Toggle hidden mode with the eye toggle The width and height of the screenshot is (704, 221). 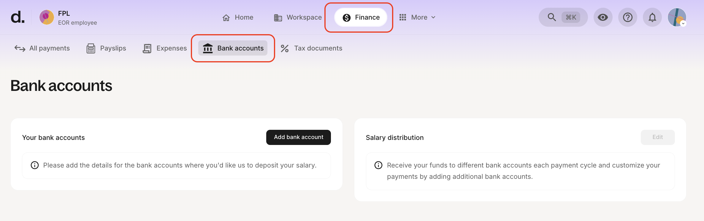[x=603, y=17]
